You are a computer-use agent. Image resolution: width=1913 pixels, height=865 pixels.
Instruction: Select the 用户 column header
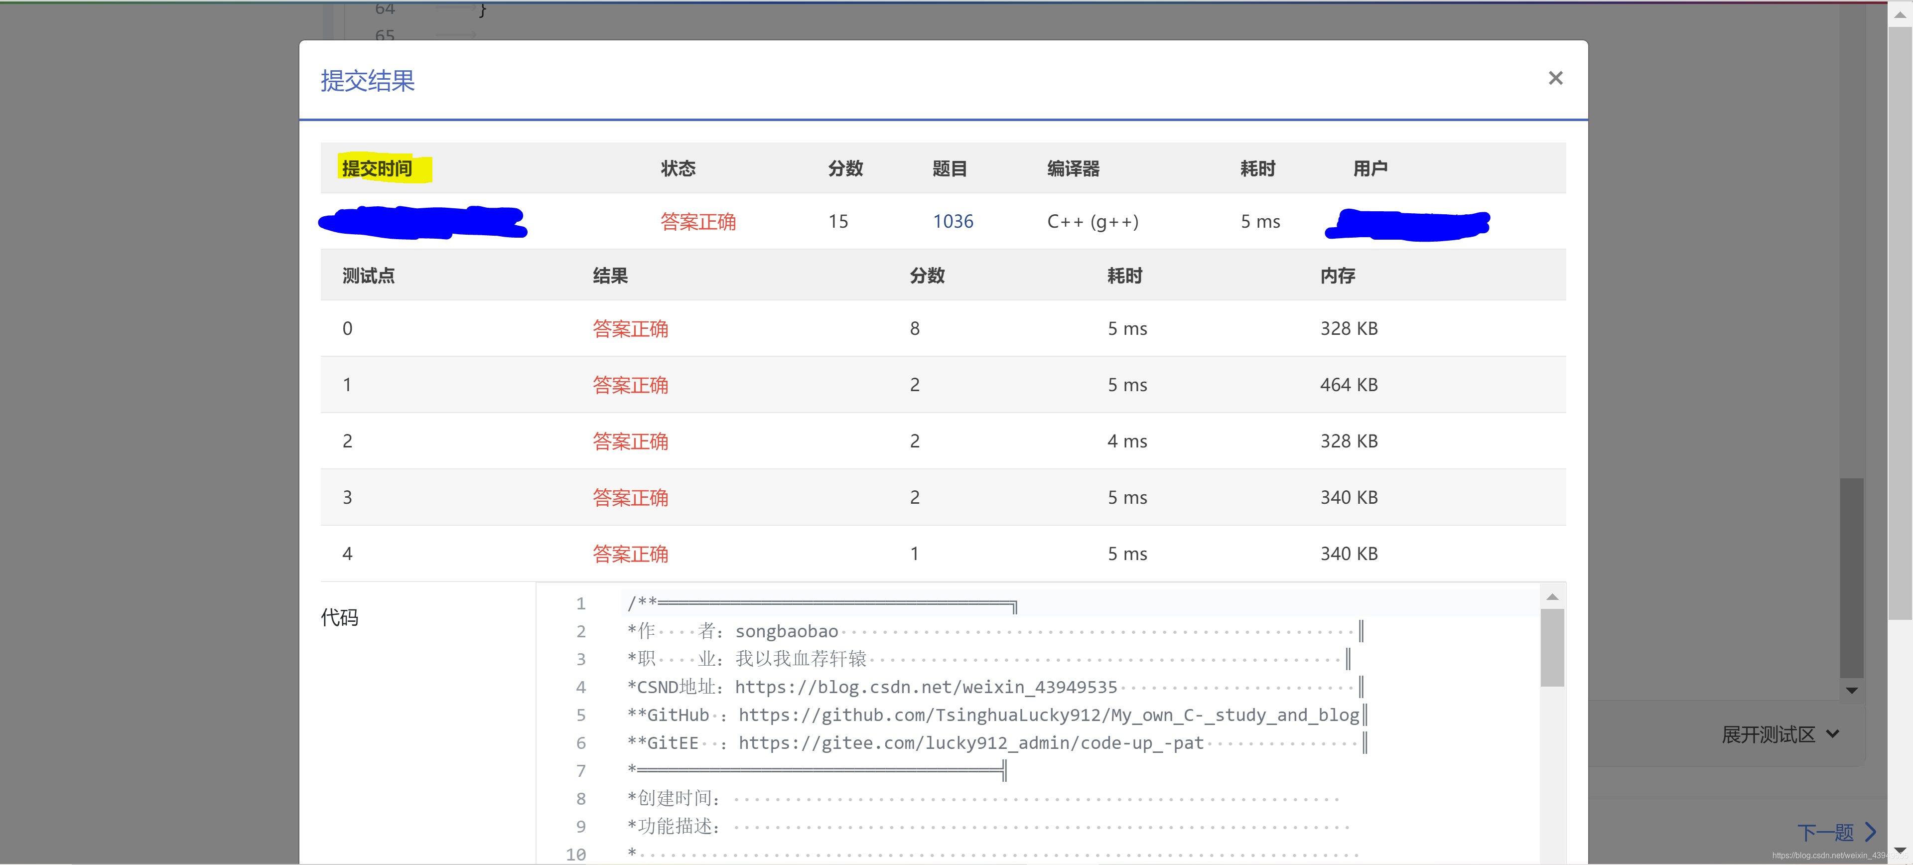tap(1370, 168)
